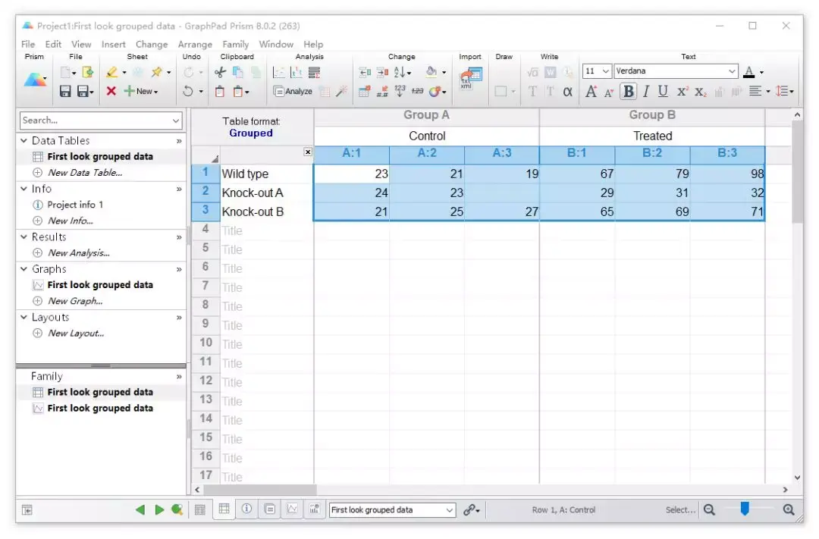
Task: Click the export file icon
Action: coord(88,72)
